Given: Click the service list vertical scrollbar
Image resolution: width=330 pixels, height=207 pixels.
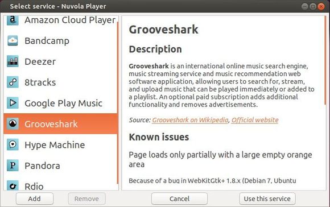Looking at the screenshot, I should click(118, 103).
